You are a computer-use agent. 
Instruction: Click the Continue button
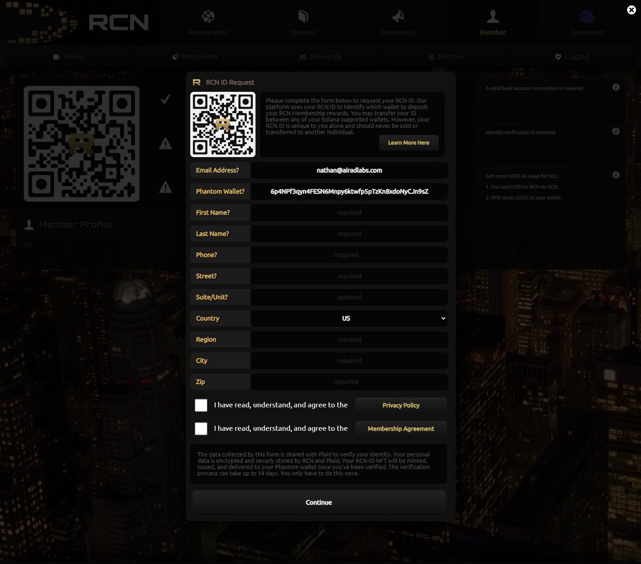click(319, 502)
